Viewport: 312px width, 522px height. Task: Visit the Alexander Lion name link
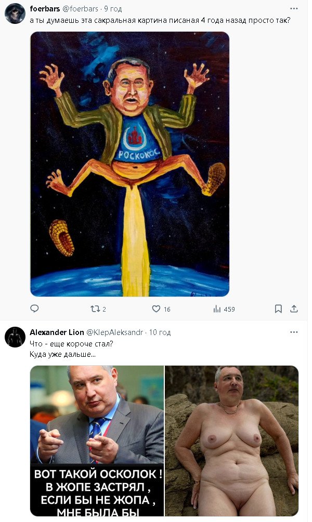pos(57,332)
